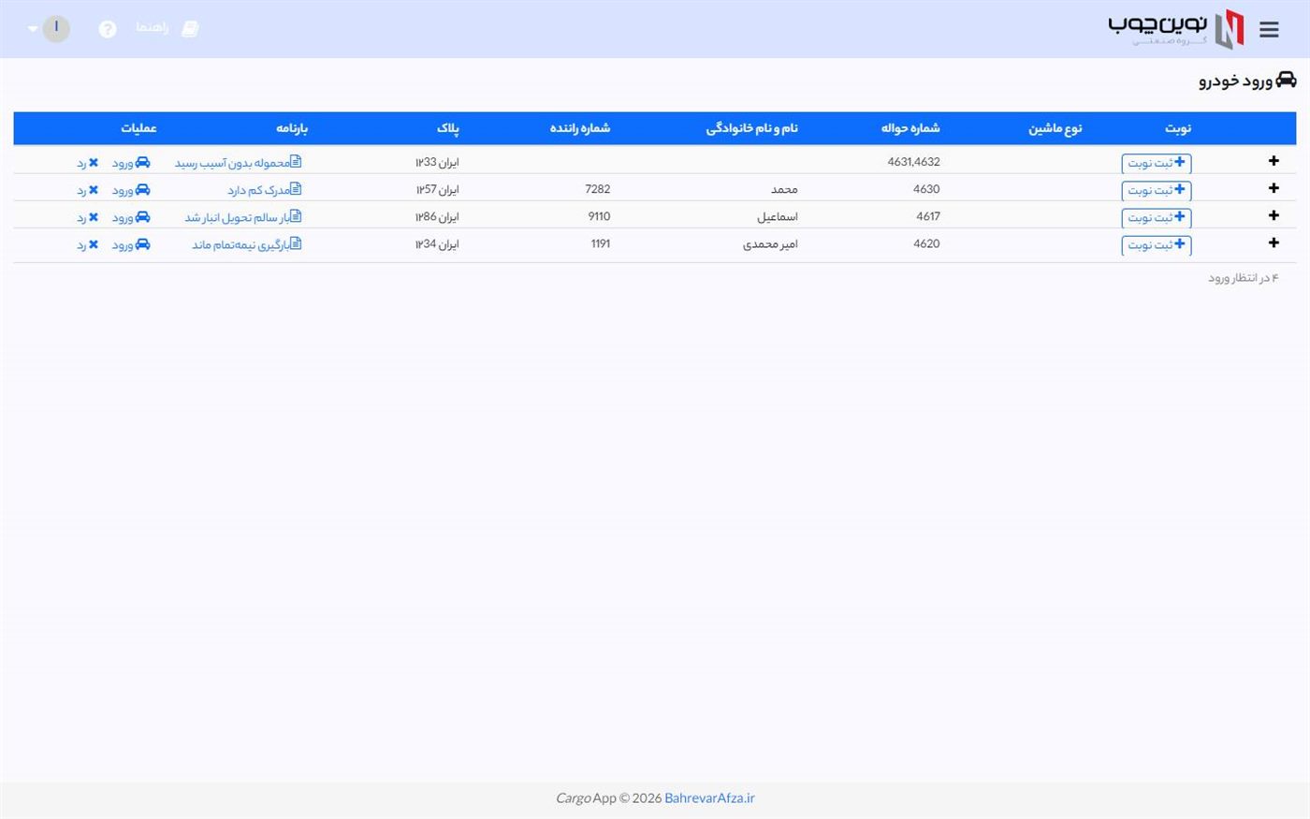Viewport: 1310px width, 819px height.
Task: Expand row details for order 4630
Action: [1274, 188]
